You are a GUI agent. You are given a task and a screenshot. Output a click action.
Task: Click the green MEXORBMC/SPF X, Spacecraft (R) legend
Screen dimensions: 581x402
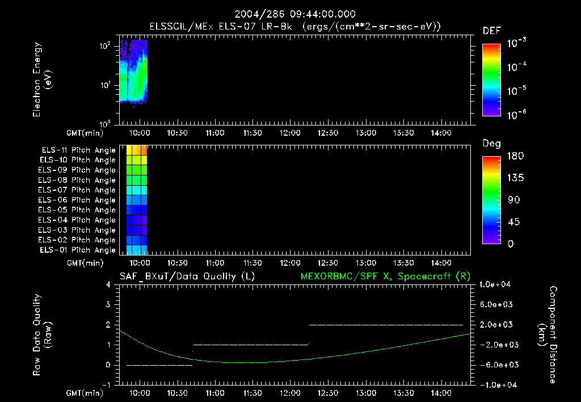[385, 277]
